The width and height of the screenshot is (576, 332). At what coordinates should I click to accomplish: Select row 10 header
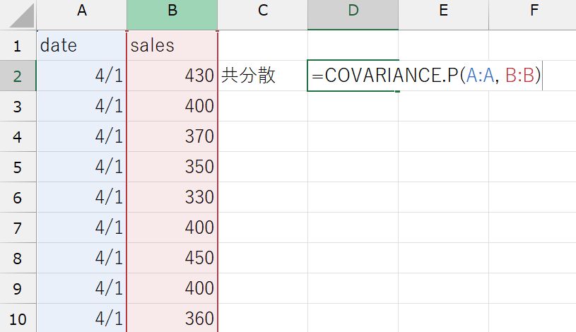[x=18, y=319]
